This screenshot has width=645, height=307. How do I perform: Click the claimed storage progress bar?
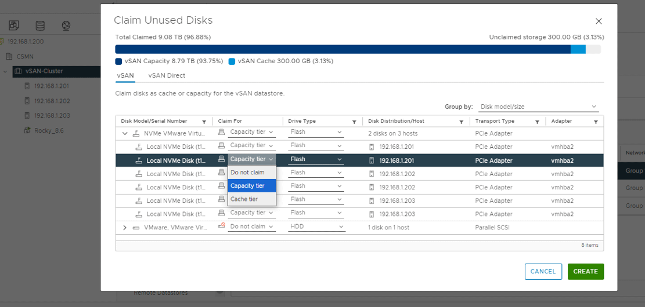click(x=358, y=49)
